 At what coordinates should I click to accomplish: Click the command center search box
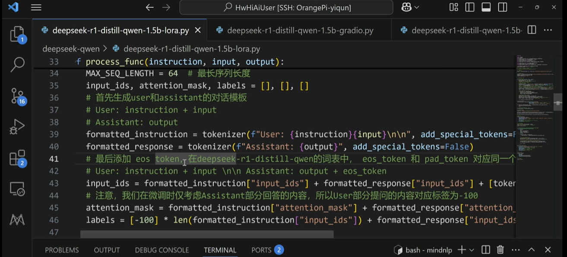(x=286, y=7)
